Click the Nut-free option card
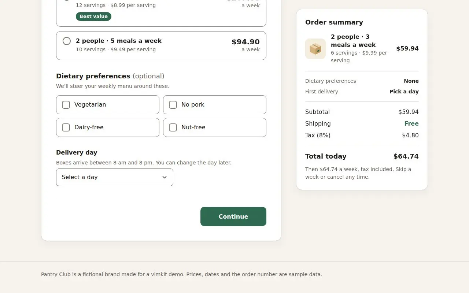This screenshot has height=293, width=469. (215, 127)
